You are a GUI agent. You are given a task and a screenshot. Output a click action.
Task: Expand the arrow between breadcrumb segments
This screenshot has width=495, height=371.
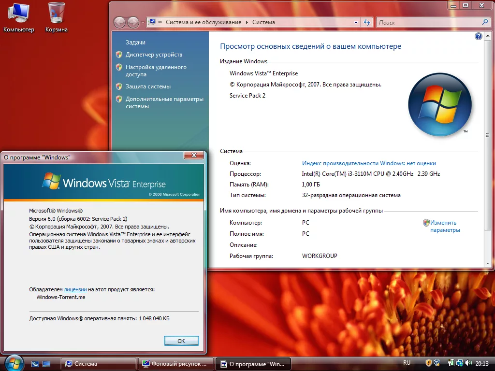(x=247, y=22)
